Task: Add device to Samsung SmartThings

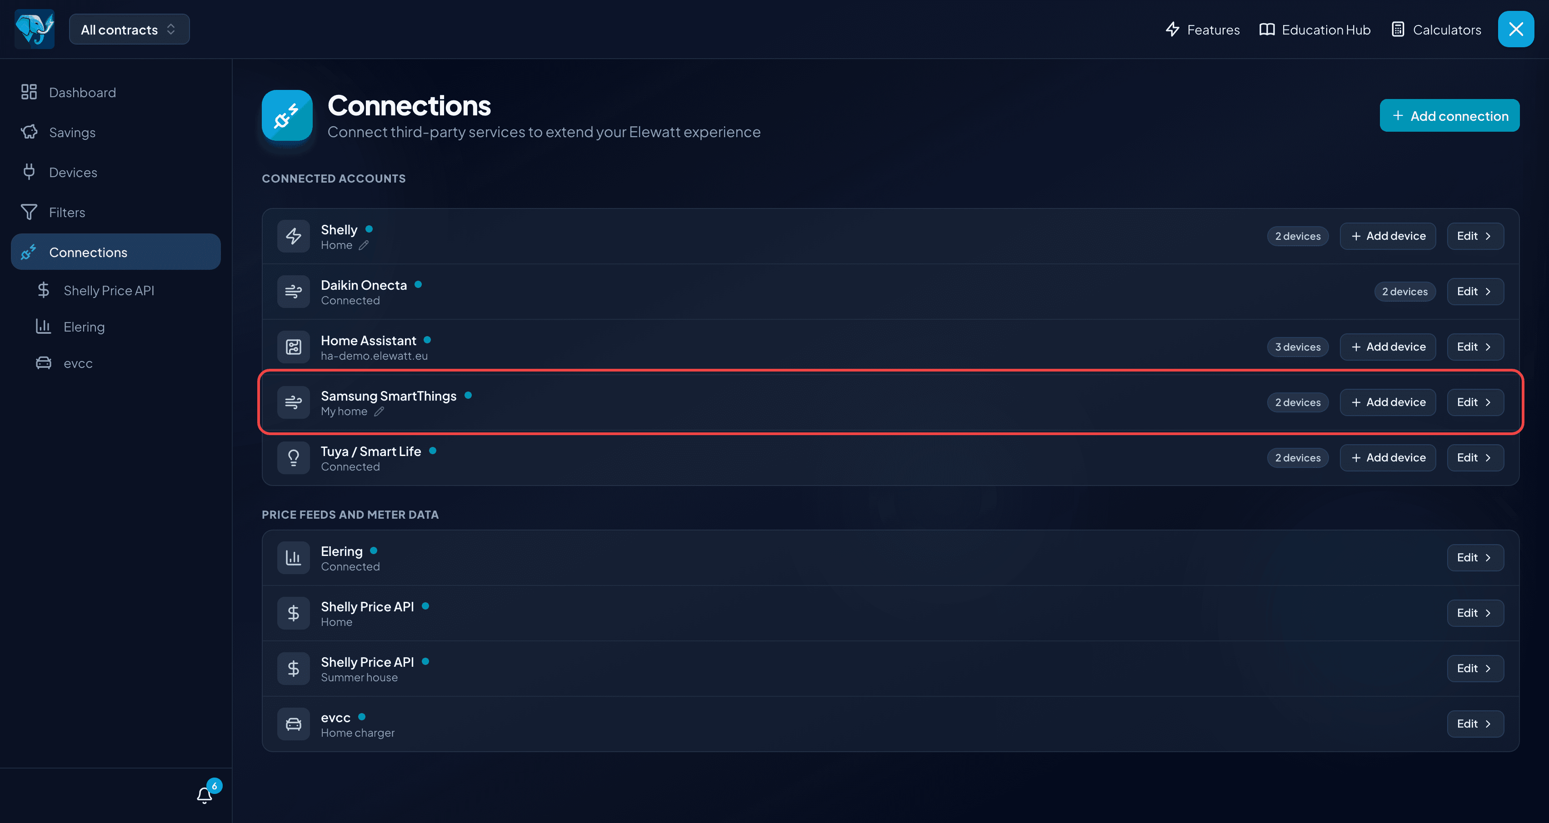Action: [1387, 402]
